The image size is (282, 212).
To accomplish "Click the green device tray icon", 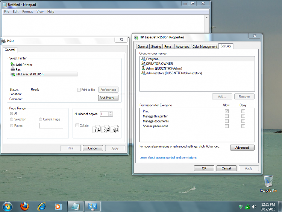I will tap(247, 207).
